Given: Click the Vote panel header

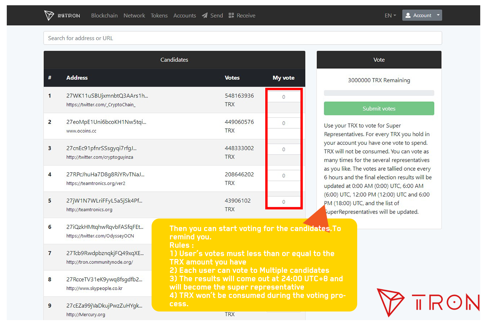Looking at the screenshot, I should pos(379,60).
